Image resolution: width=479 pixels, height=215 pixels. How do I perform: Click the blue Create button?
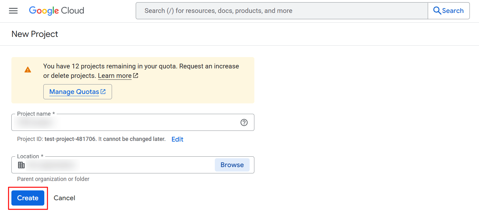tap(28, 198)
